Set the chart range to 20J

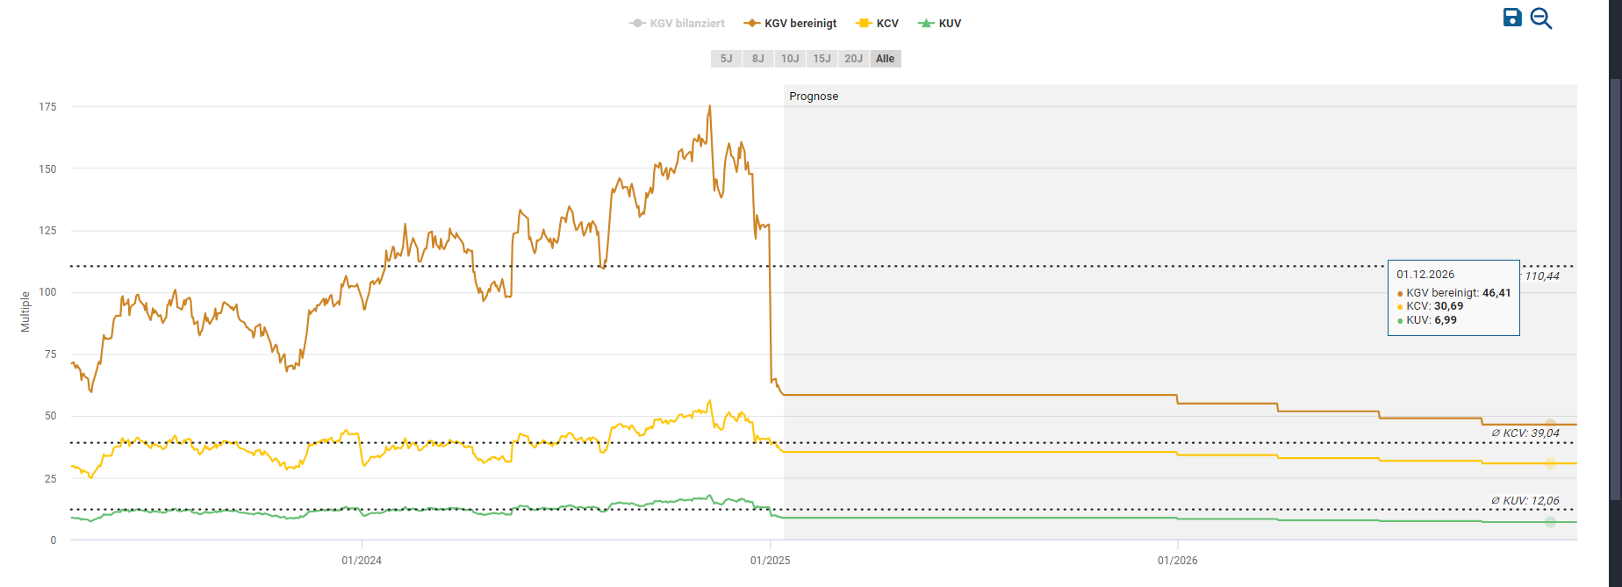coord(853,59)
